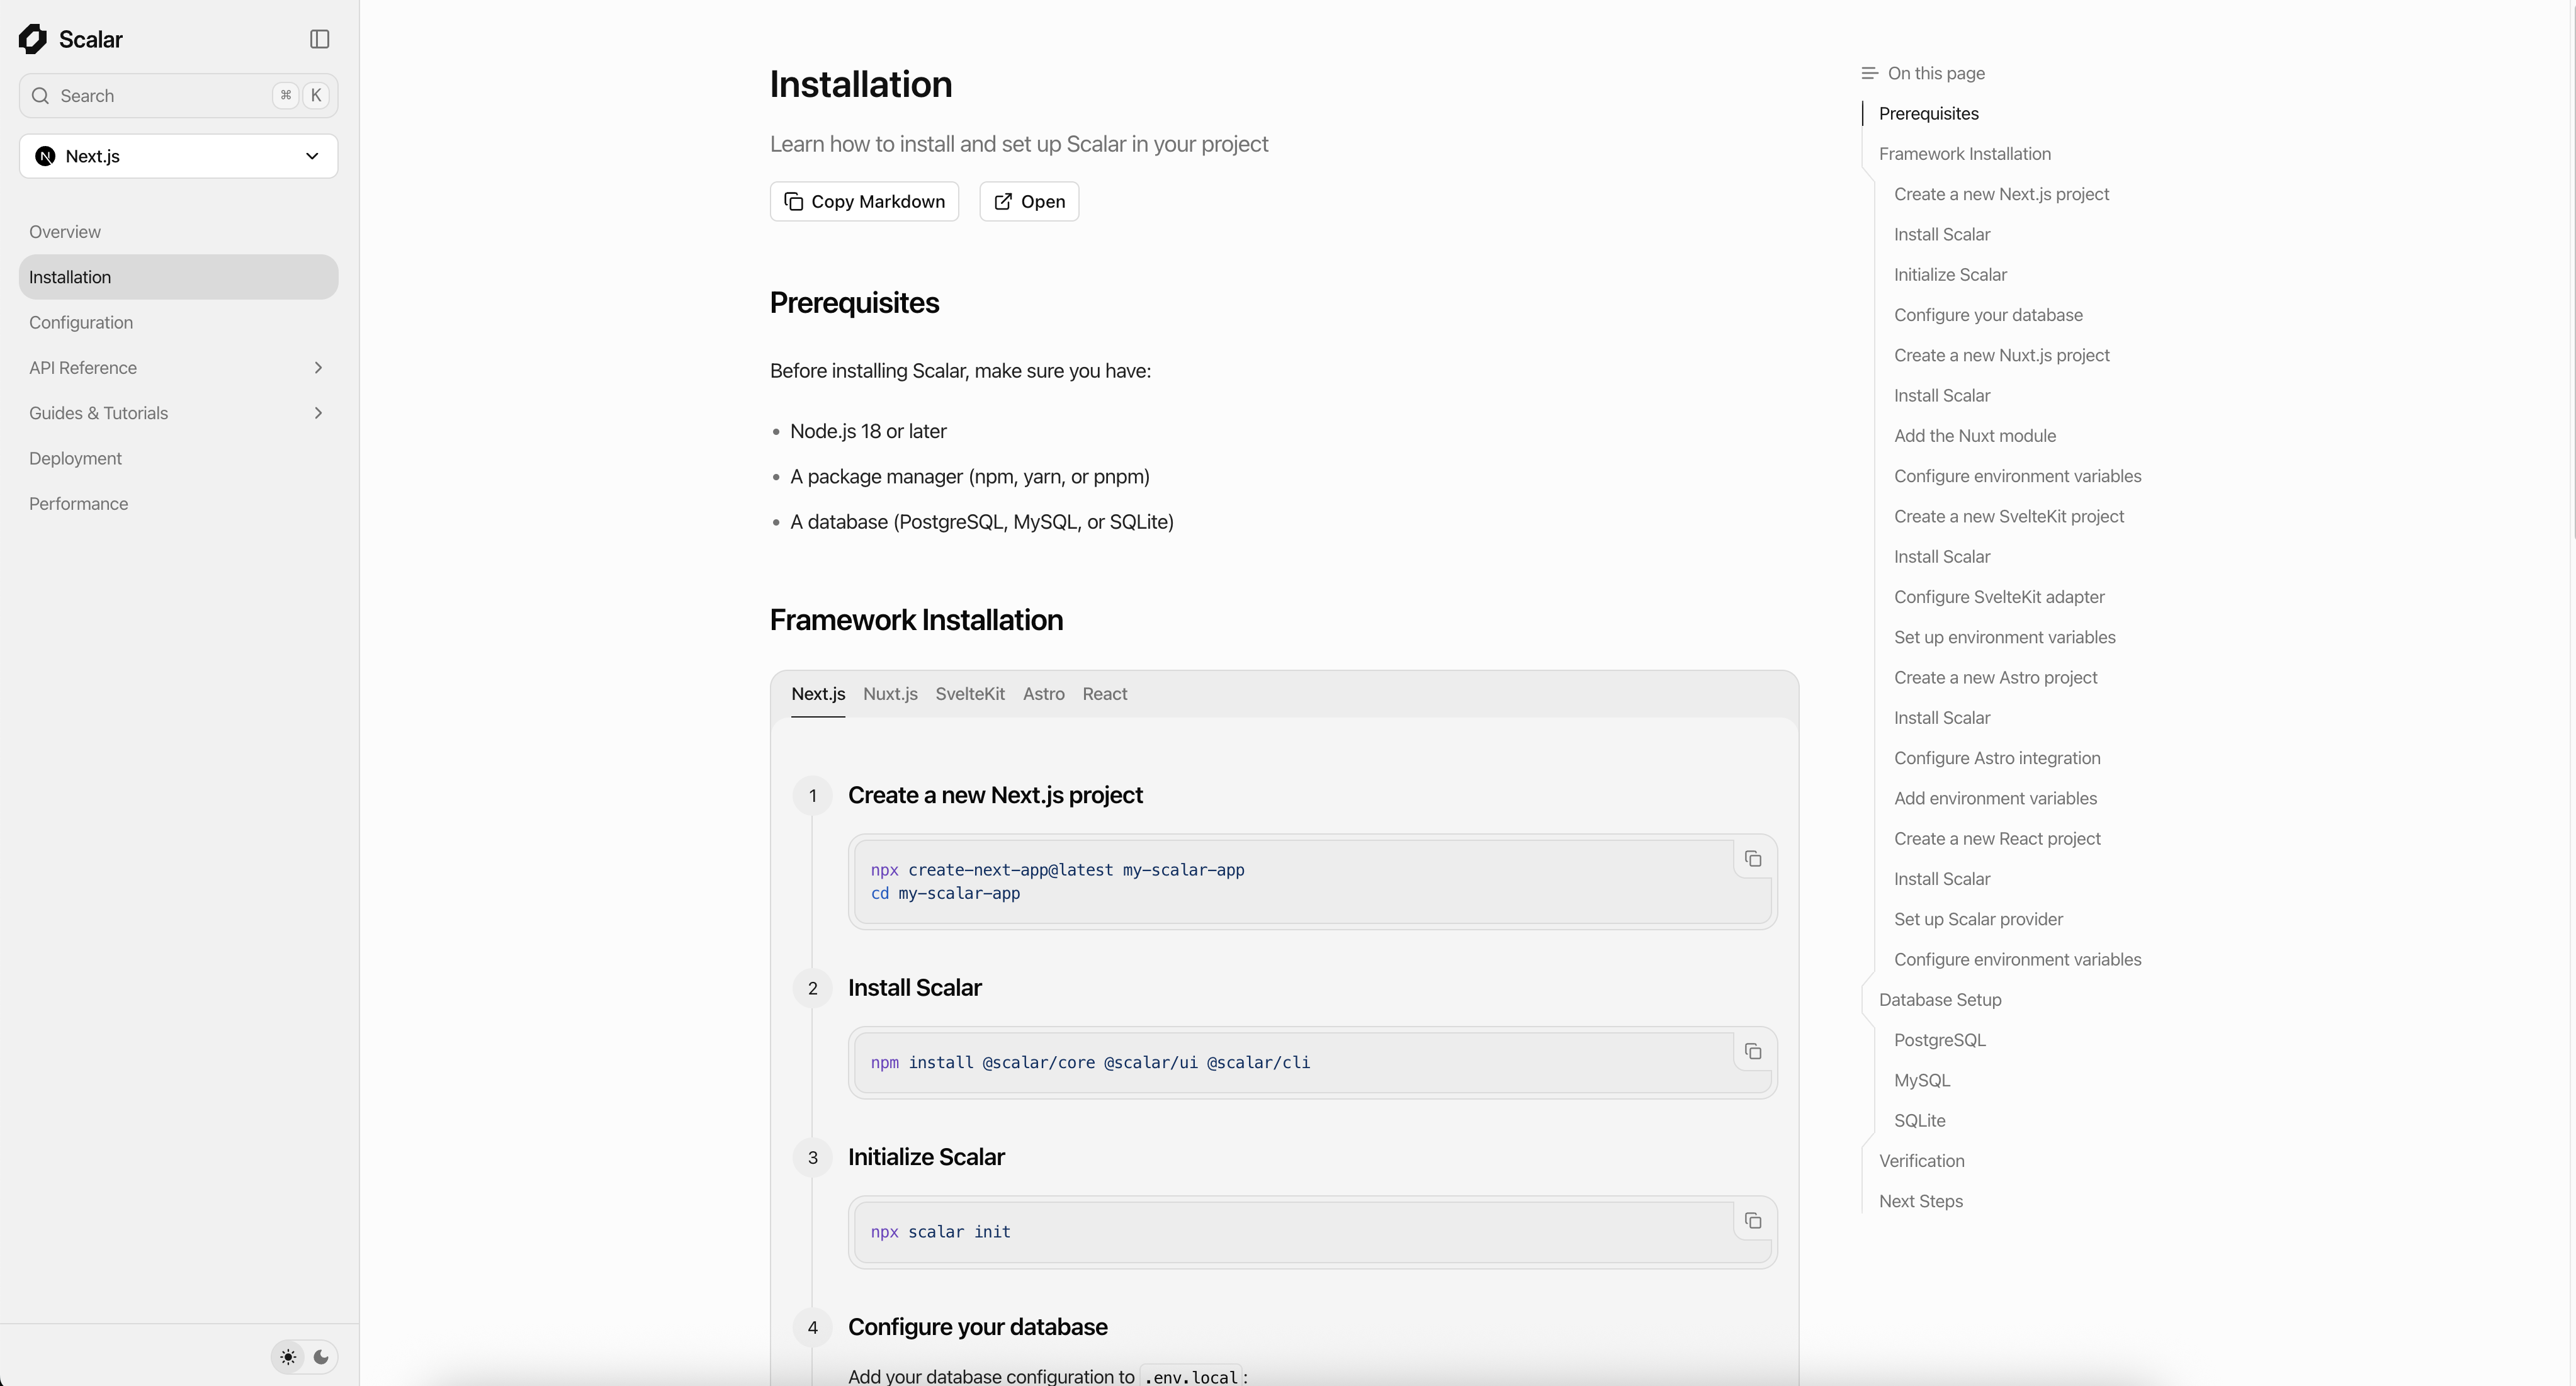The height and width of the screenshot is (1386, 2576).
Task: Jump to Create a new Next.js project
Action: pyautogui.click(x=2001, y=194)
